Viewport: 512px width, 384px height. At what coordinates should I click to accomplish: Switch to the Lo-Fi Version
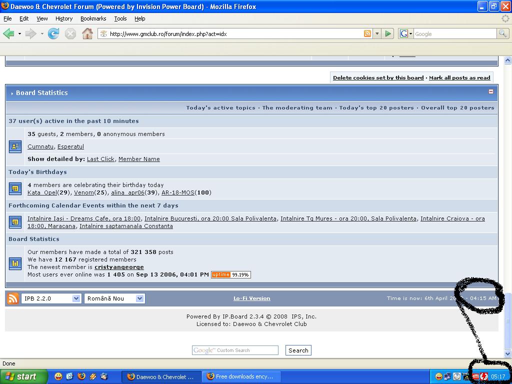coord(252,298)
